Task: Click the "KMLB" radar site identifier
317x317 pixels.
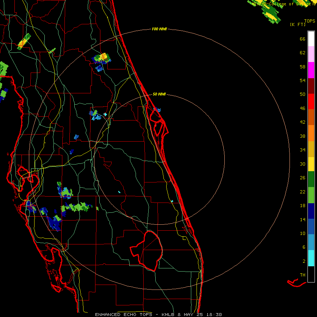Action: tap(169, 315)
